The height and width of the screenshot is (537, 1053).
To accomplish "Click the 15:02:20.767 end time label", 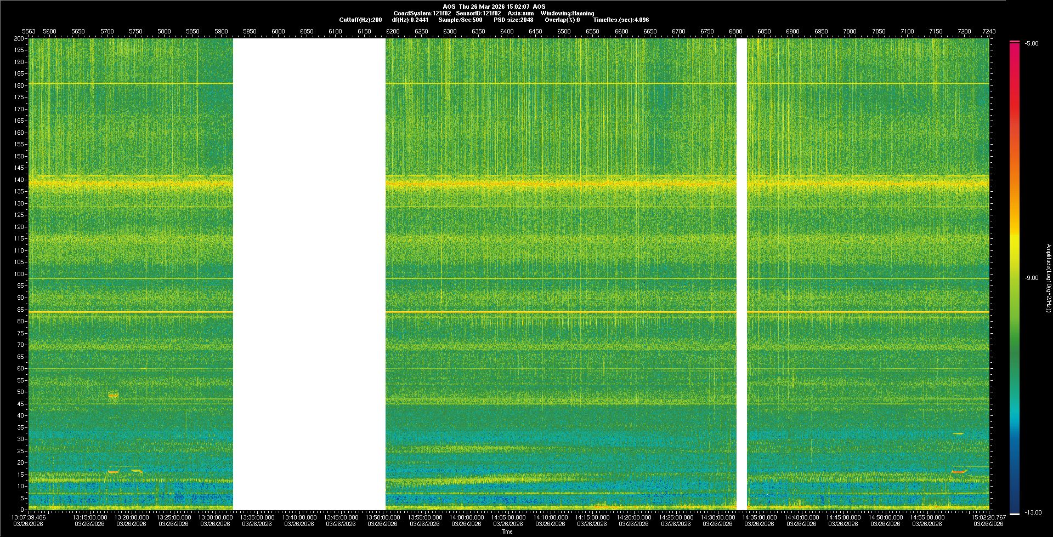I will 988,517.
